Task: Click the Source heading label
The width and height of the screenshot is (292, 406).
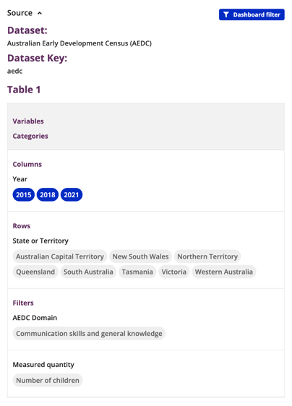Action: tap(20, 13)
